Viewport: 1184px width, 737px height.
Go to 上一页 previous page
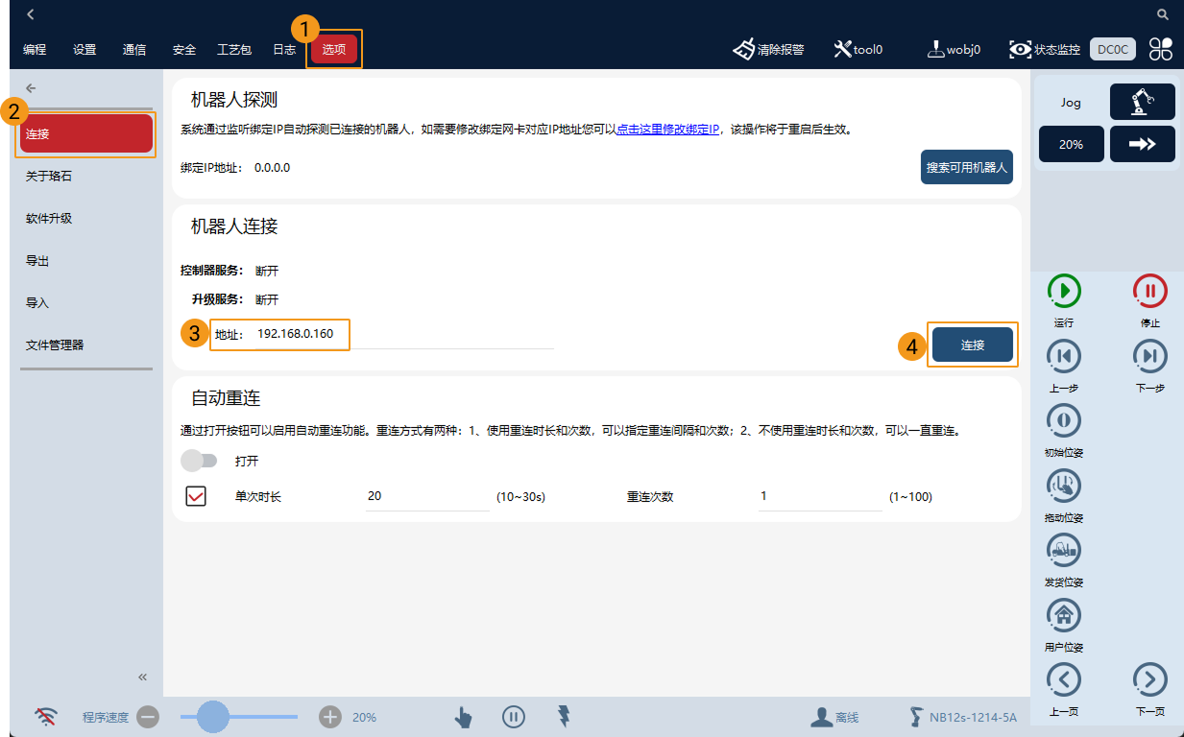[1064, 679]
